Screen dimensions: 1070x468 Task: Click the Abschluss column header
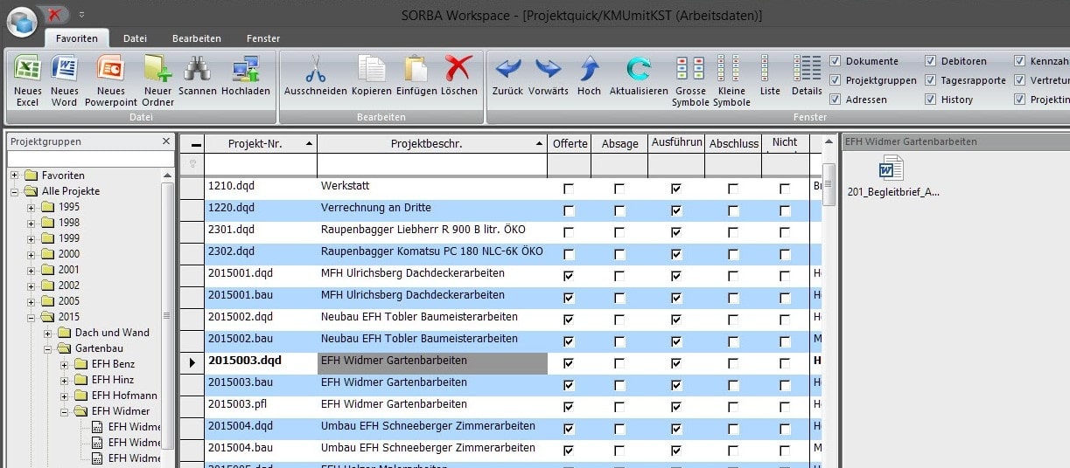733,143
